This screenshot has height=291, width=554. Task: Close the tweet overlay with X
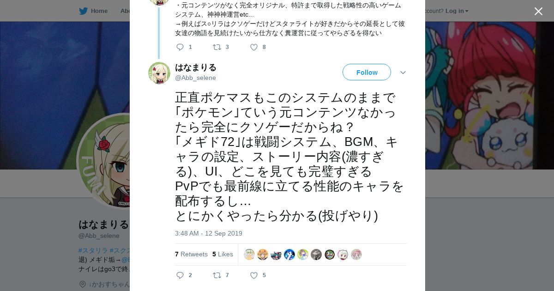(x=538, y=11)
